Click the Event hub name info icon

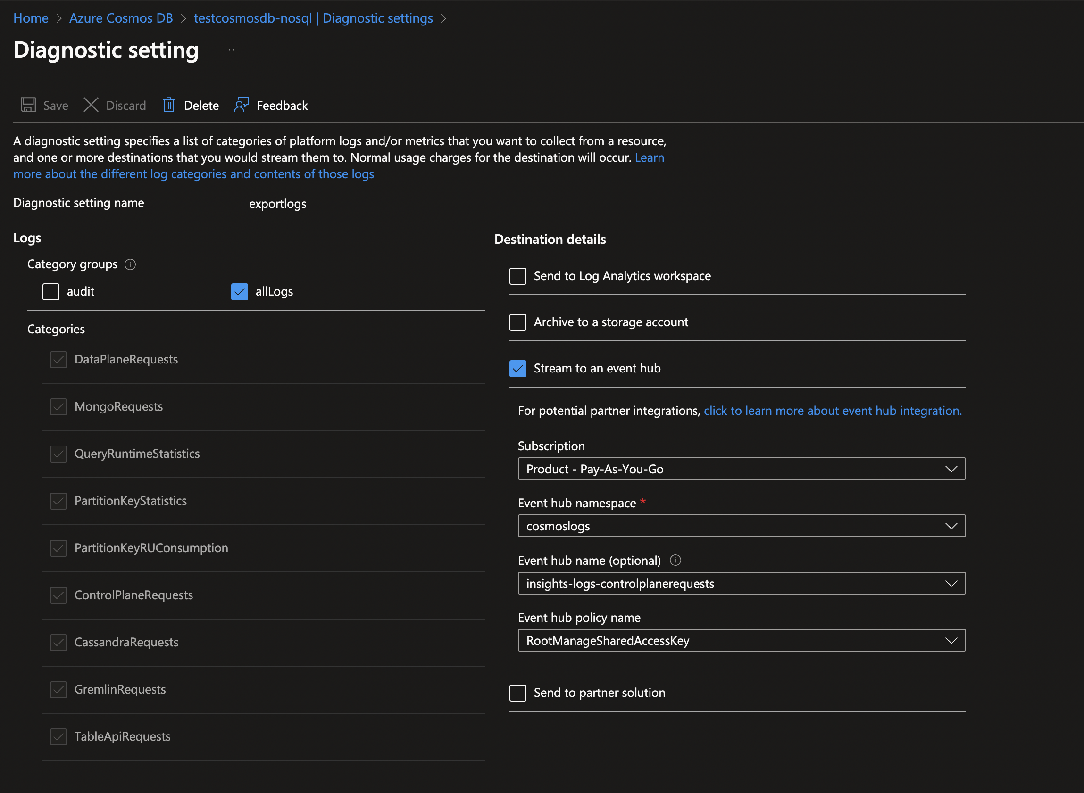pyautogui.click(x=675, y=560)
